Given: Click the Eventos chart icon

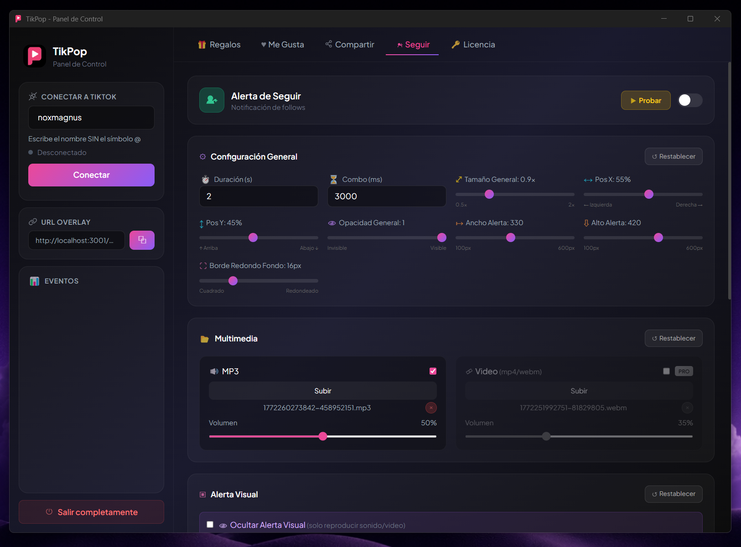Looking at the screenshot, I should tap(34, 281).
